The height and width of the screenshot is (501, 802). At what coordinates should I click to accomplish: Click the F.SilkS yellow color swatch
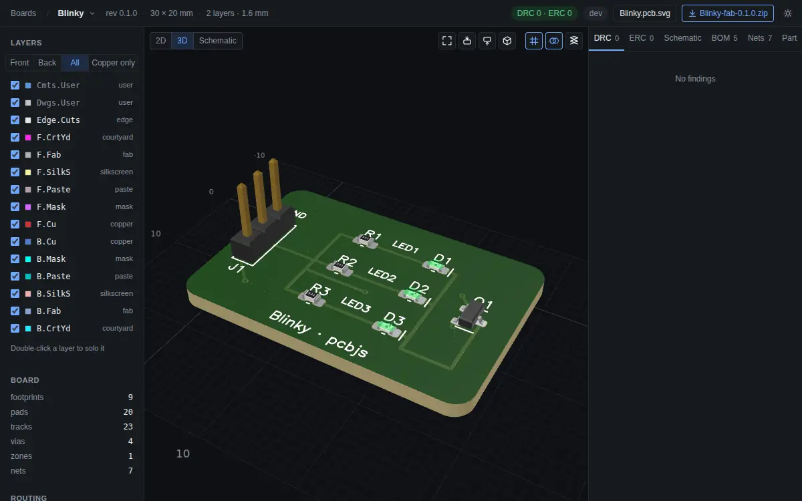click(x=28, y=172)
